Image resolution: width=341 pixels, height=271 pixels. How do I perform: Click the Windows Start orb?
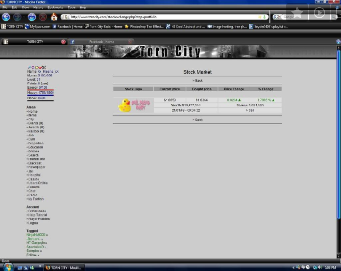point(8,267)
